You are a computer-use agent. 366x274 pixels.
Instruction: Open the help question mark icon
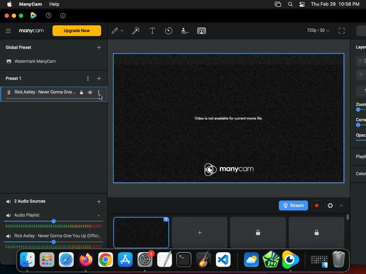coord(49,16)
